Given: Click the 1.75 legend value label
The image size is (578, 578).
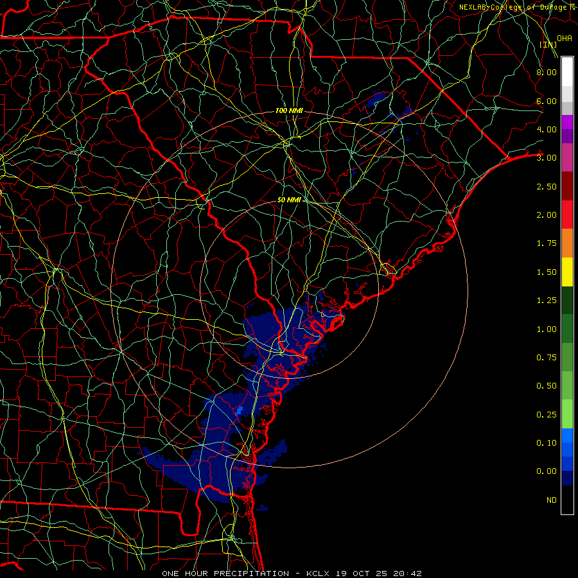Looking at the screenshot, I should pyautogui.click(x=547, y=243).
